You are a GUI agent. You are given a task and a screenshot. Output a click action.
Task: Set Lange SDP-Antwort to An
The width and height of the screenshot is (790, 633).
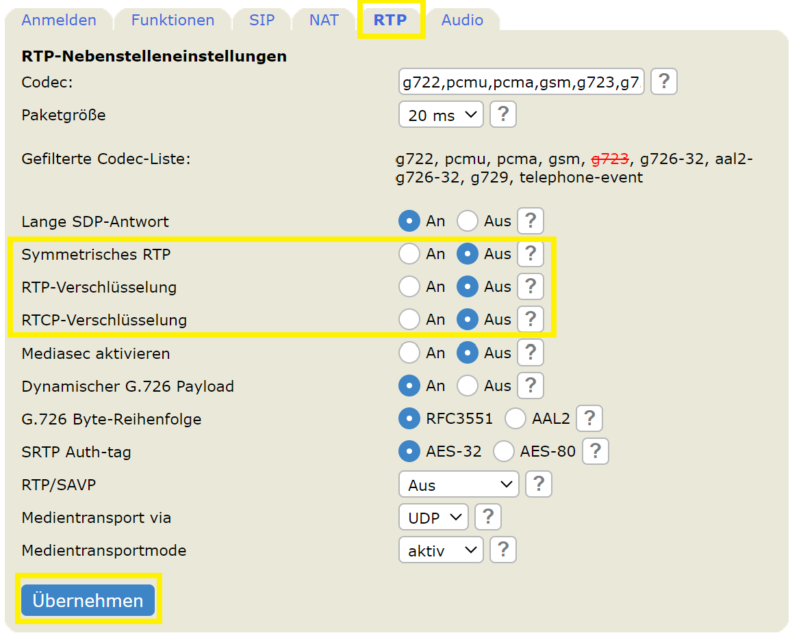(x=409, y=221)
